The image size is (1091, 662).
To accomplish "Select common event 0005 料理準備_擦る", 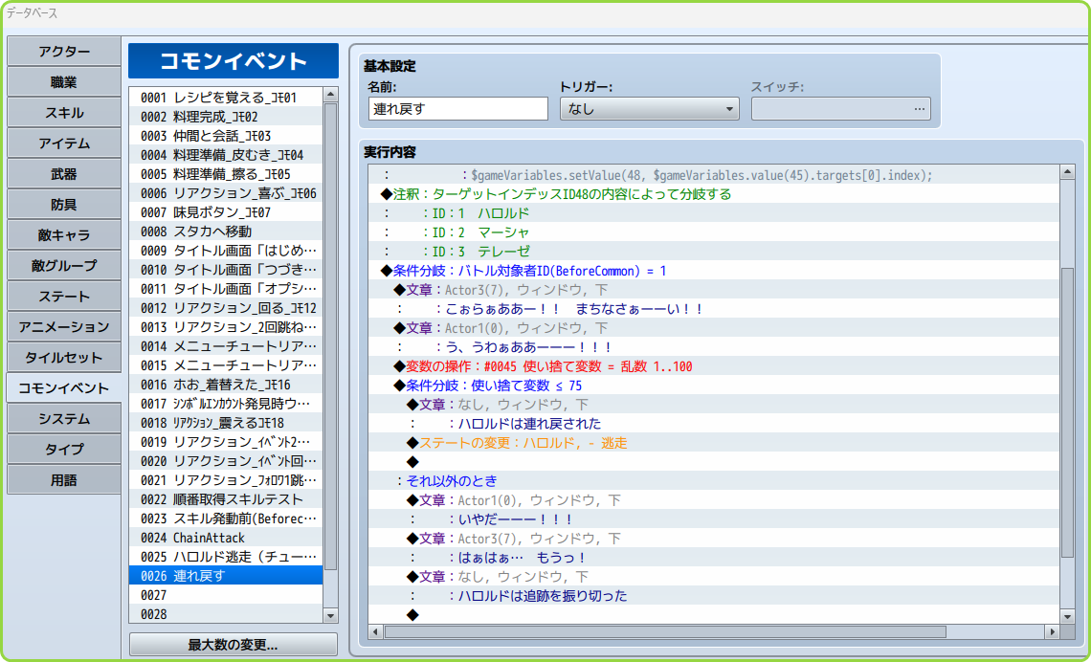I will [226, 174].
